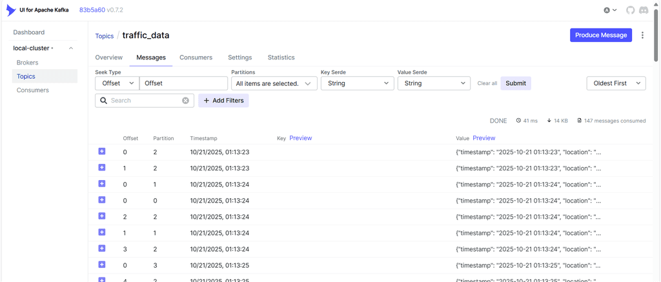The width and height of the screenshot is (661, 282).
Task: Change sort order from Oldest First
Action: pyautogui.click(x=616, y=83)
